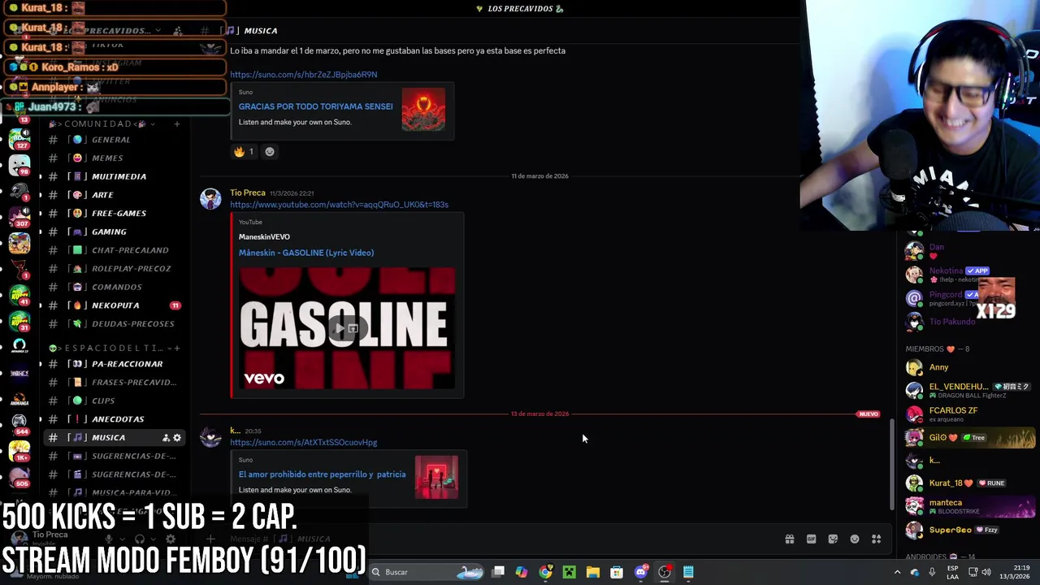The width and height of the screenshot is (1040, 585).
Task: Open Tio Preca's profile from avatar
Action: [210, 199]
